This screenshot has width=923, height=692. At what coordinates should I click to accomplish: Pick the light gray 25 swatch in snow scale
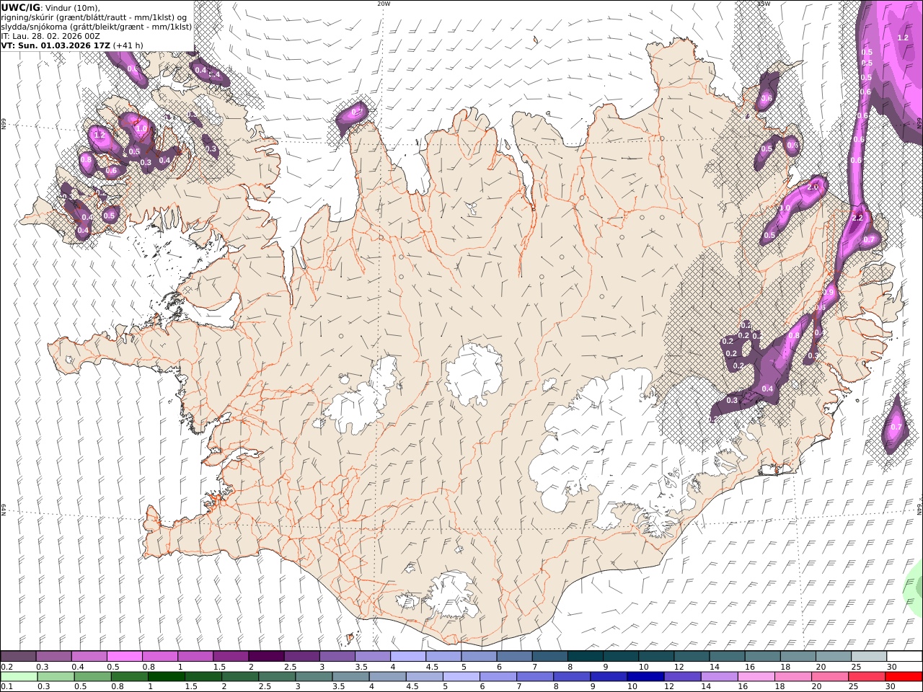[x=869, y=657]
